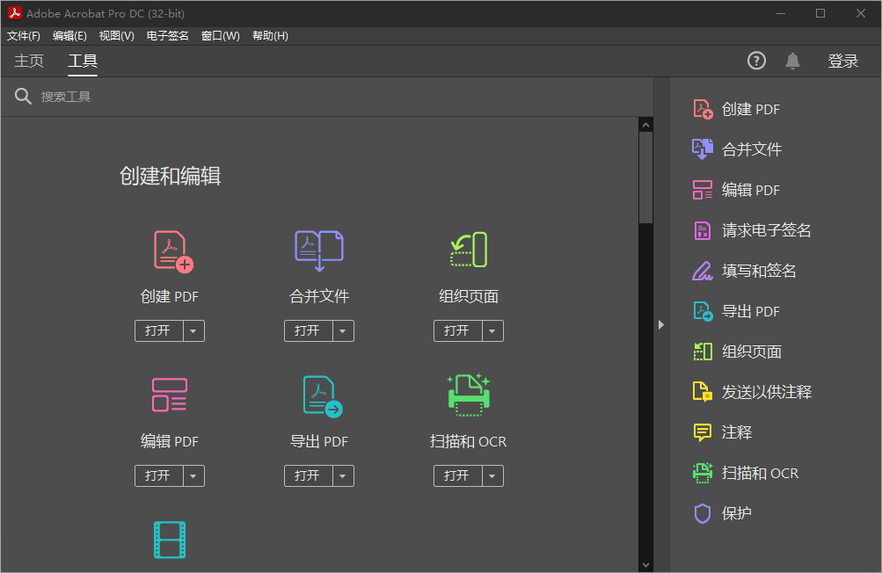This screenshot has height=573, width=882.
Task: Click the 扫描和 OCR printer icon in main panel
Action: click(468, 395)
